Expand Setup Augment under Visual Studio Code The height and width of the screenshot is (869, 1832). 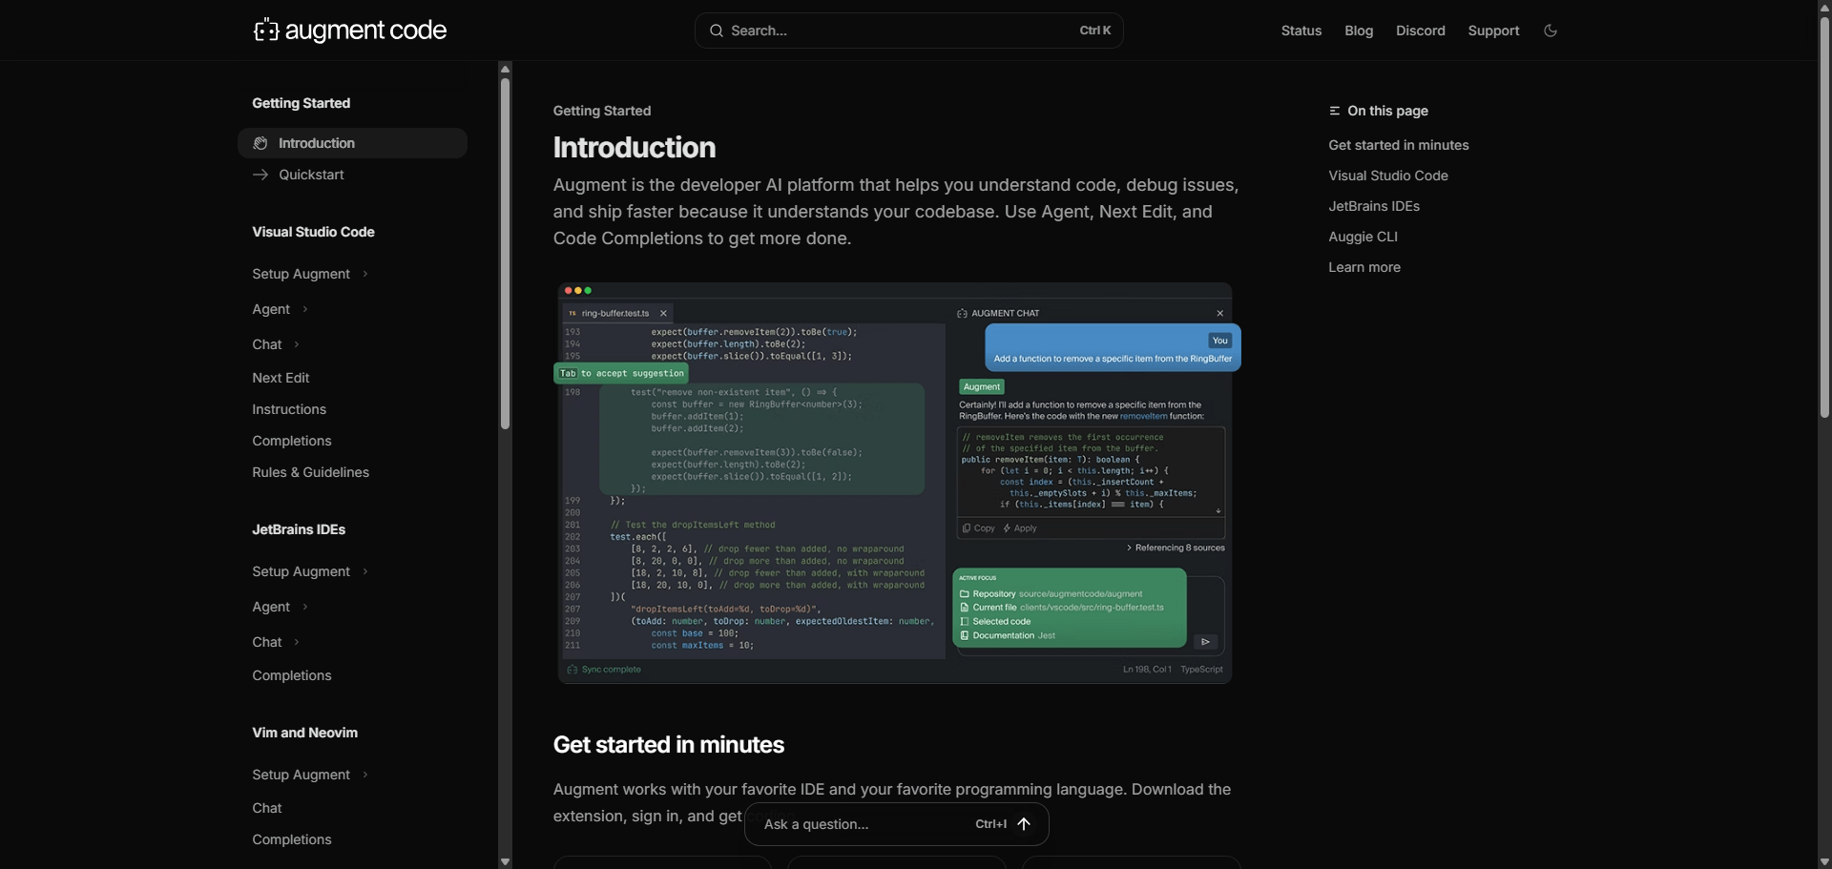[365, 275]
